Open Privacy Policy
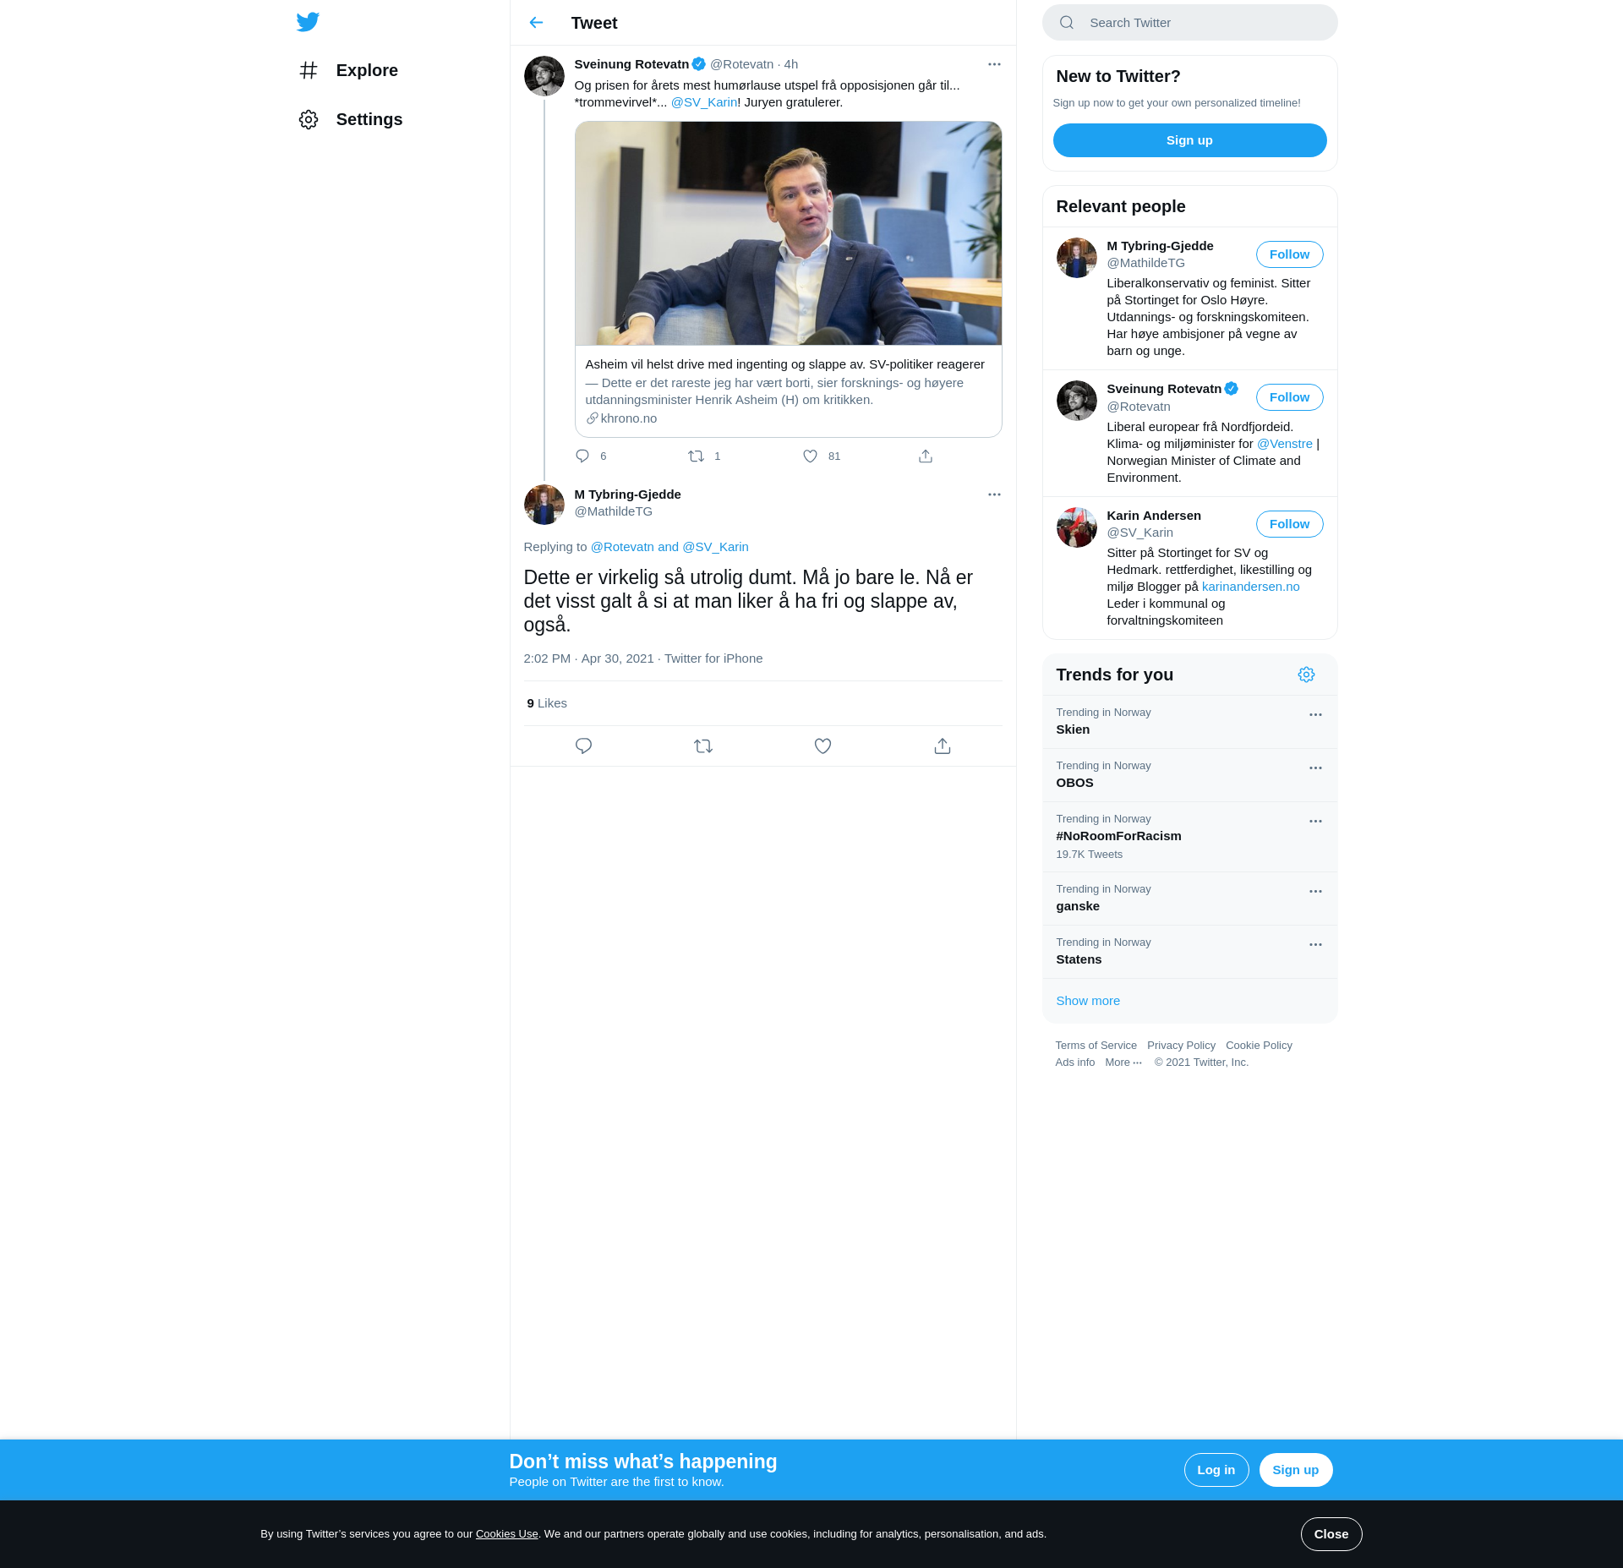 (x=1181, y=1046)
